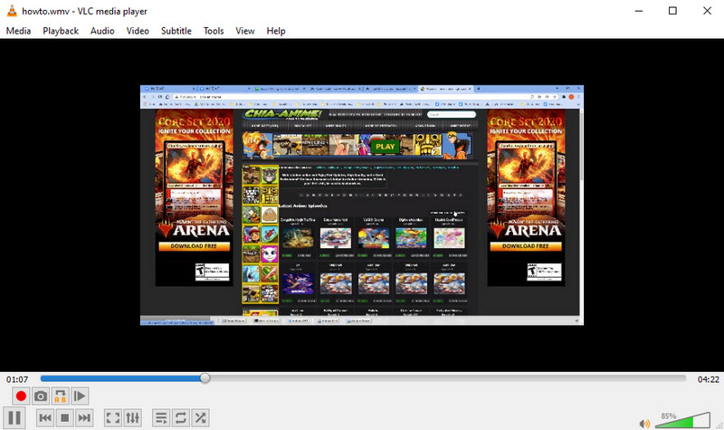Stop playback with the stop button
724x430 pixels.
point(64,417)
